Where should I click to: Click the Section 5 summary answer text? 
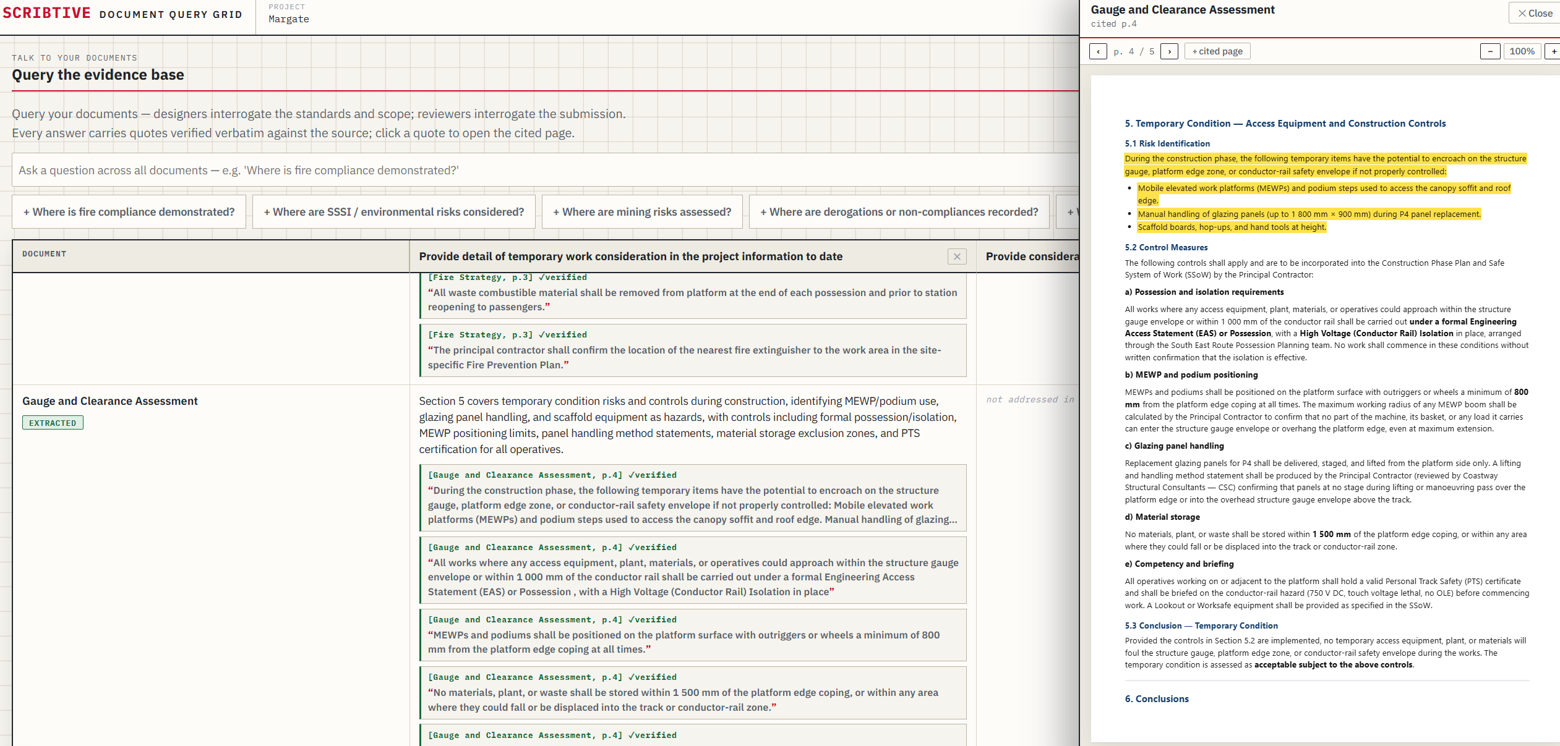(688, 425)
